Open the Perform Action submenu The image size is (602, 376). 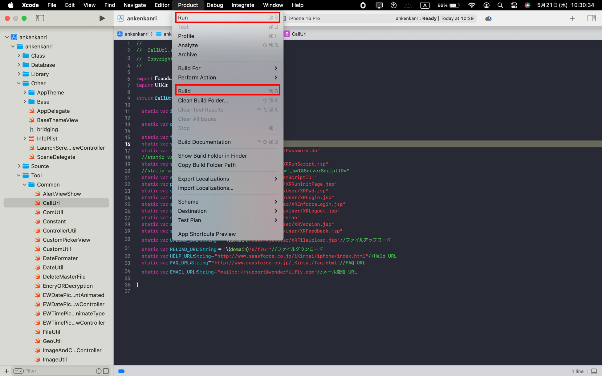coord(227,78)
